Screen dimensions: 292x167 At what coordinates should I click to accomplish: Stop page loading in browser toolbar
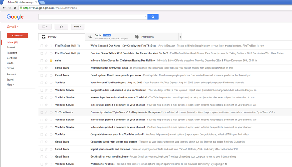(x=15, y=8)
